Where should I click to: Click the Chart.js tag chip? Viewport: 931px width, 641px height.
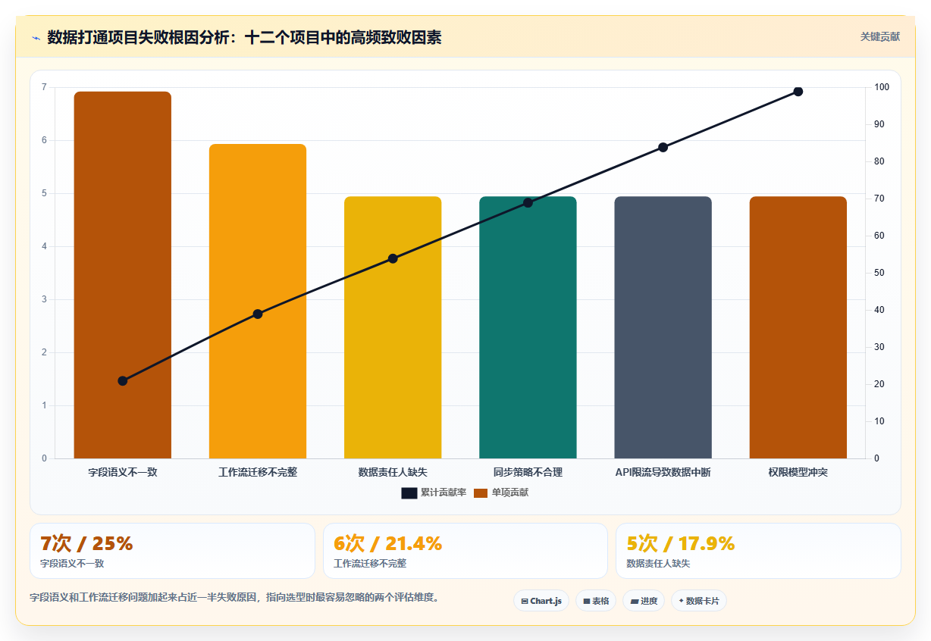(541, 601)
